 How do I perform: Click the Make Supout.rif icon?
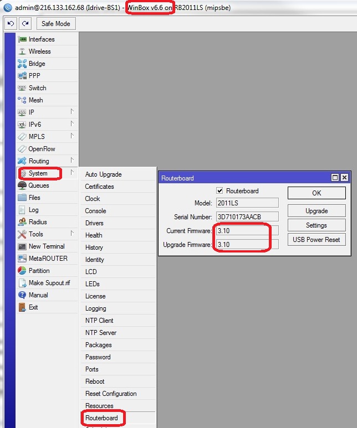click(22, 283)
